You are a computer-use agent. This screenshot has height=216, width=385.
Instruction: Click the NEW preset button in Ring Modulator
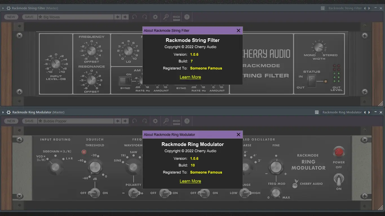11,121
